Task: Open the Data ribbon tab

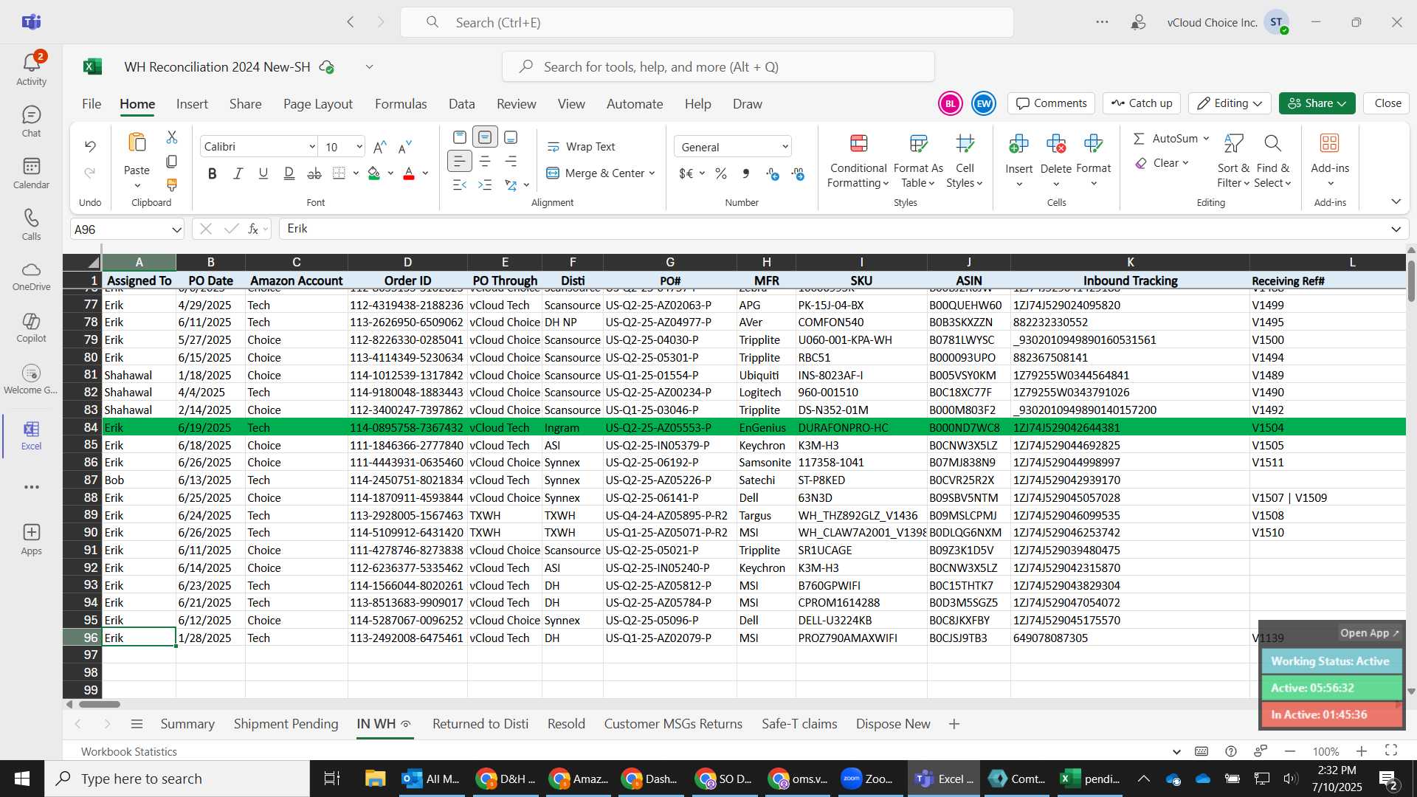Action: pyautogui.click(x=462, y=104)
